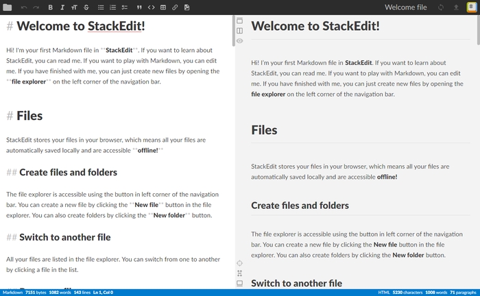Insert a code block
The width and height of the screenshot is (480, 296).
[152, 8]
